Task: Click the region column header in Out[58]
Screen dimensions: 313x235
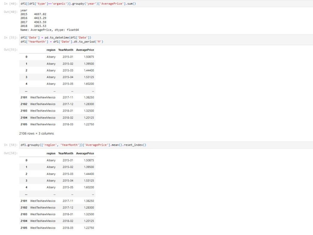Action: (51, 154)
